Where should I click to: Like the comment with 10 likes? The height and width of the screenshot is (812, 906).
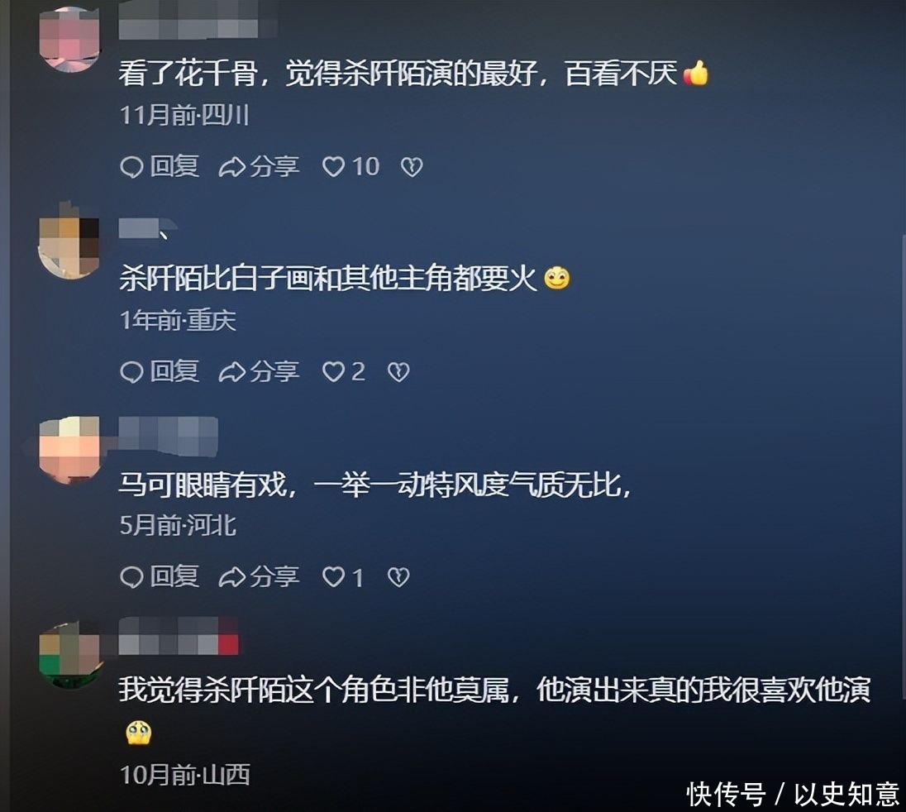pyautogui.click(x=350, y=166)
